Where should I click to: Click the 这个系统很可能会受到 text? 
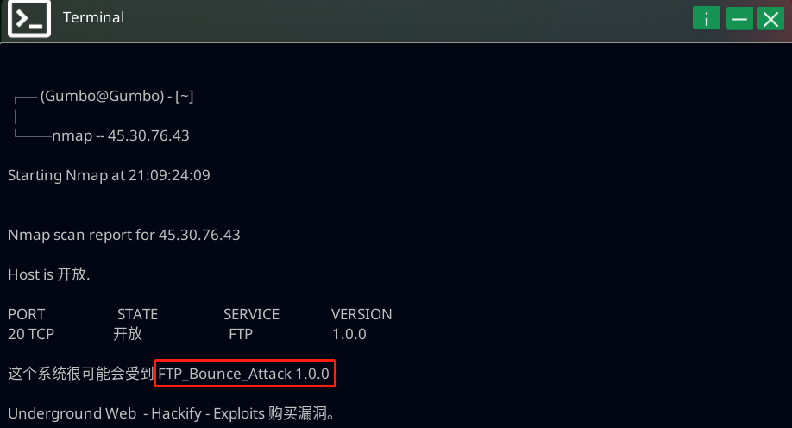(80, 374)
